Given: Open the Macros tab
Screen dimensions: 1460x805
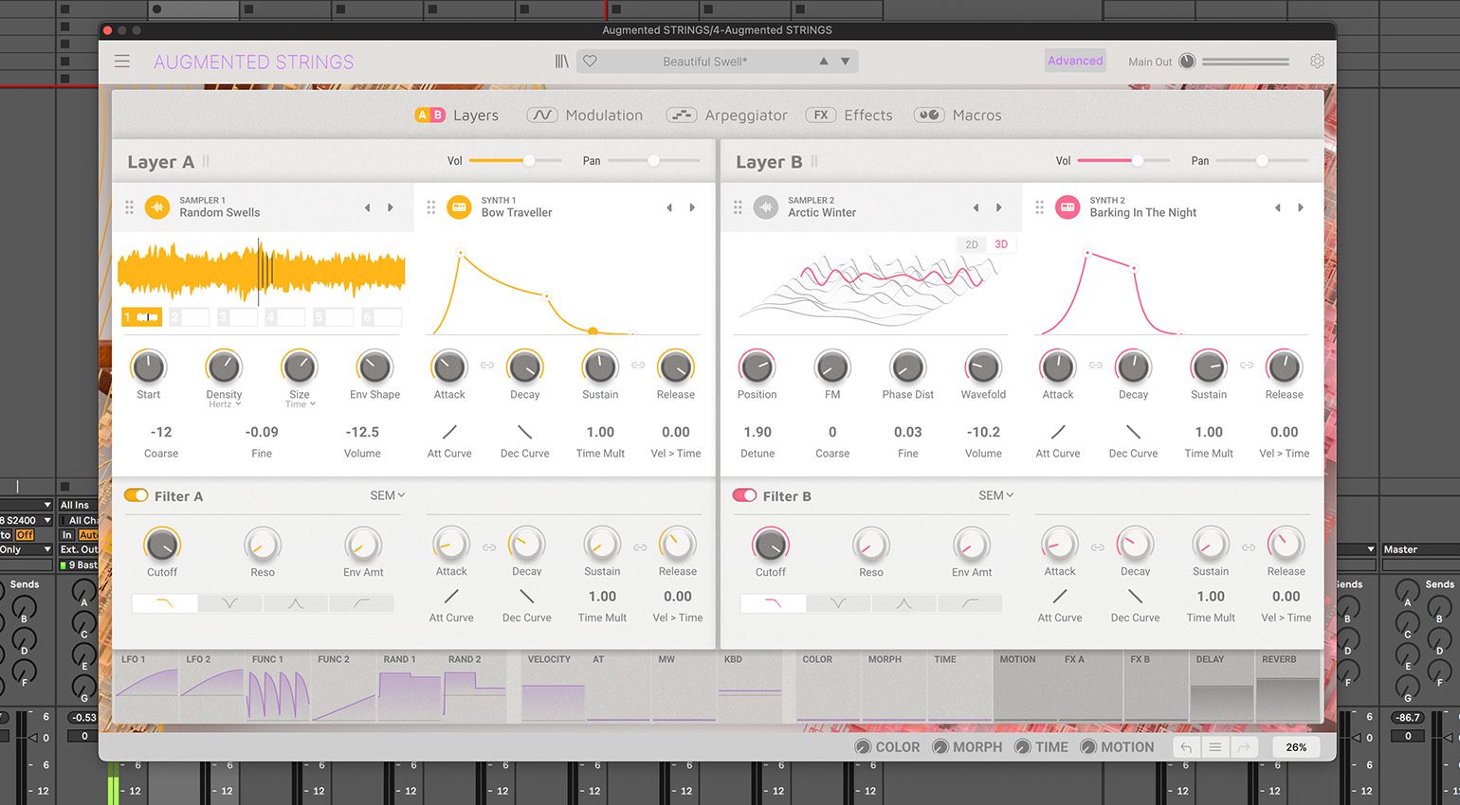Looking at the screenshot, I should (958, 116).
